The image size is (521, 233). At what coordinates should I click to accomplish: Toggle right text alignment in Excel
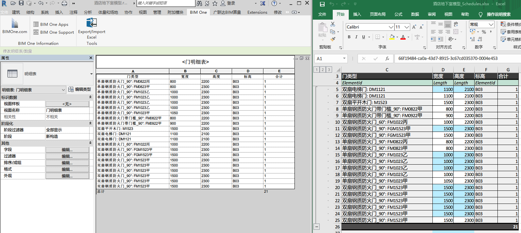[x=448, y=32]
